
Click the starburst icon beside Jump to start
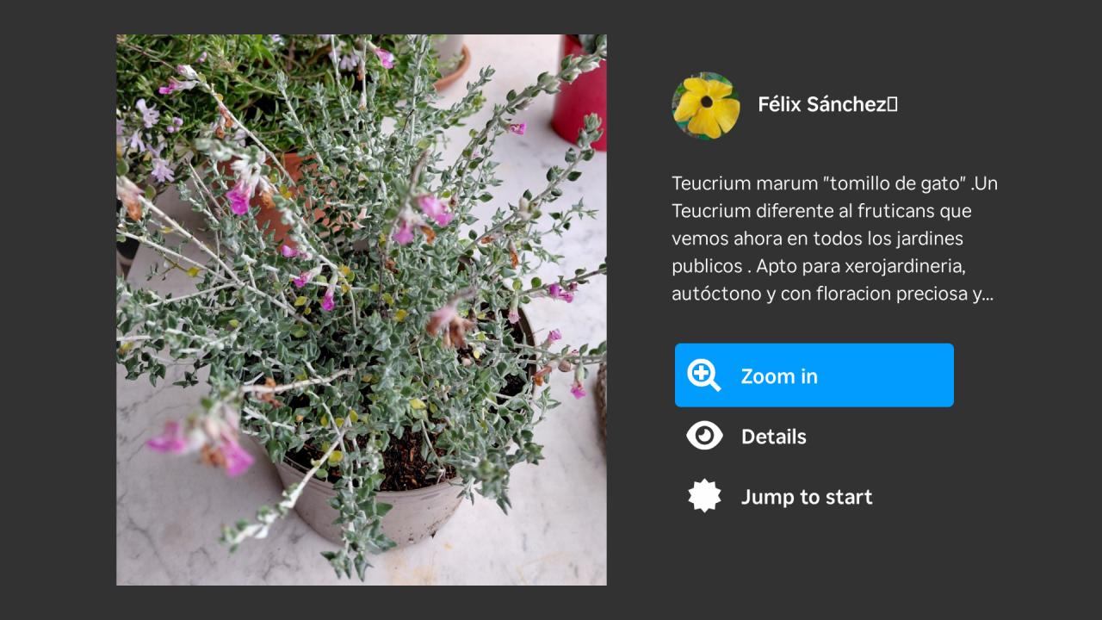tap(704, 496)
